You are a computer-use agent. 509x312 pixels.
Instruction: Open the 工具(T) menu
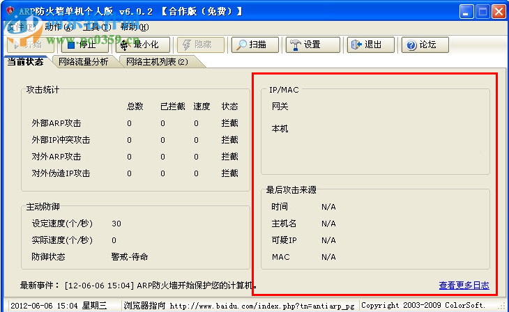tap(97, 27)
